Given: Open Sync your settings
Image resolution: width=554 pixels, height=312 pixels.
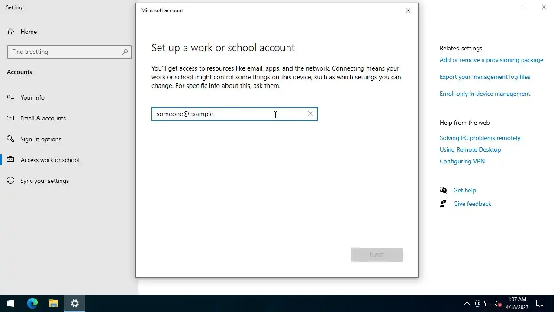Looking at the screenshot, I should point(45,181).
